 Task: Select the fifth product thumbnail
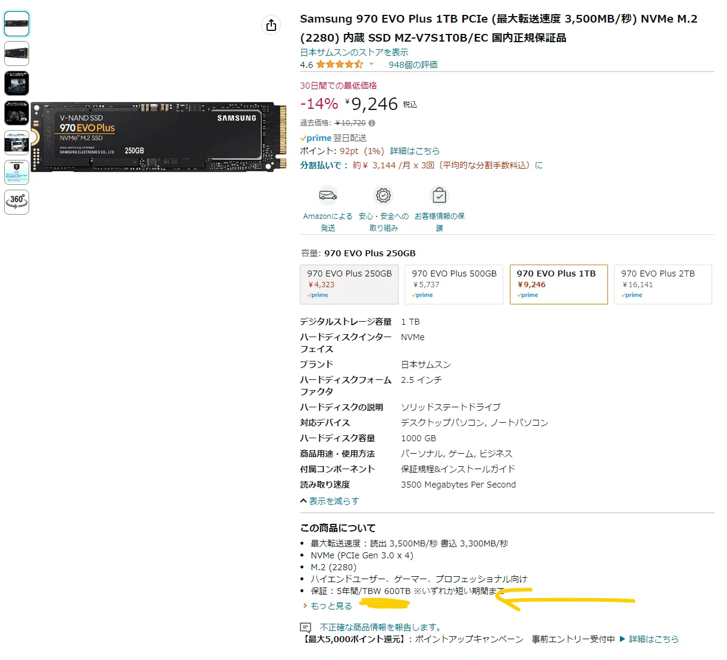[17, 143]
